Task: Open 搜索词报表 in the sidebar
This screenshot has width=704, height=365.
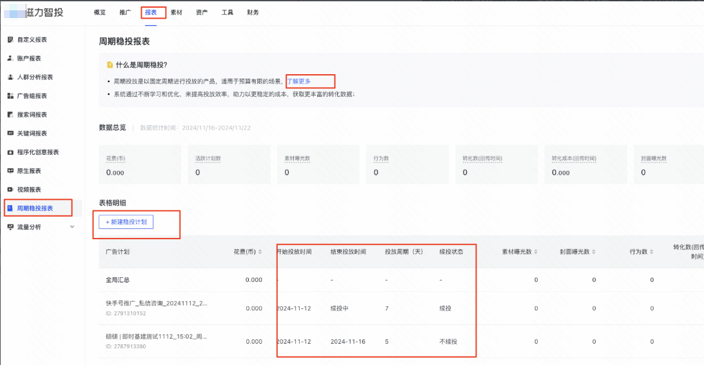Action: 32,115
